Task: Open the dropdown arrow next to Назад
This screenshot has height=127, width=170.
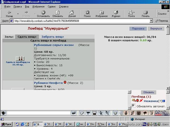Action: (x=18, y=14)
